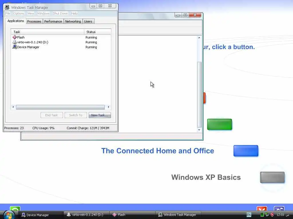Open the View menu
Screen dimensions: 293x219
tap(31, 13)
